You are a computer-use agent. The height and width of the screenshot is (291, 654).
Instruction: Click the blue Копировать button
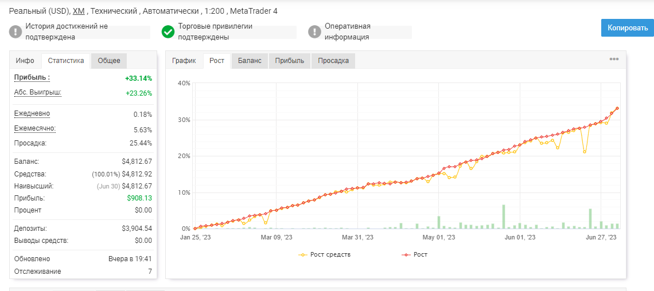(628, 28)
